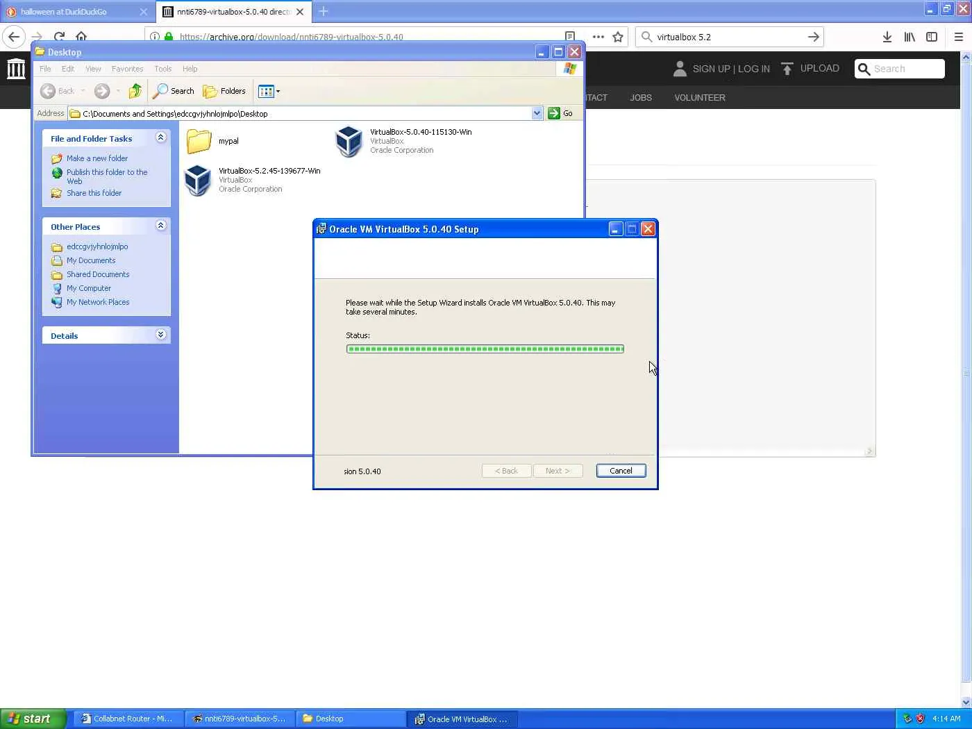Click the Up folder button in Explorer
This screenshot has width=972, height=729.
[135, 91]
